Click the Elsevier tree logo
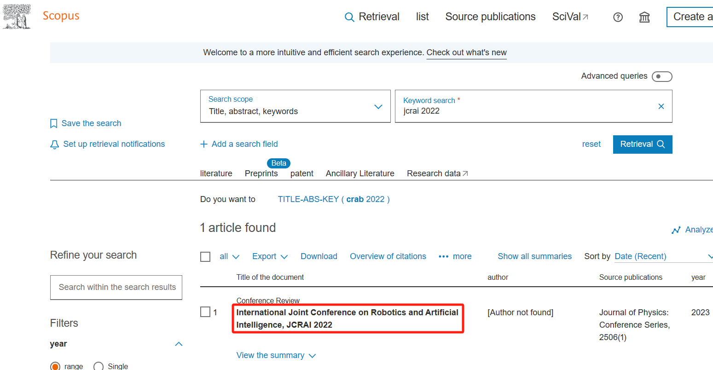Viewport: 713px width, 370px height. (x=17, y=17)
